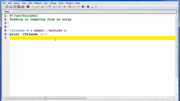Click the 'ahmed' string on line 5
This screenshot has height=101, width=180.
pos(39,31)
